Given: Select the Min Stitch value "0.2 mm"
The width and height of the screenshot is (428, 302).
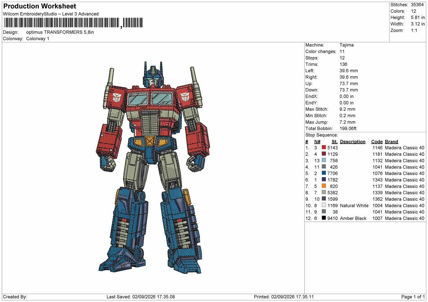Looking at the screenshot, I should coord(347,116).
